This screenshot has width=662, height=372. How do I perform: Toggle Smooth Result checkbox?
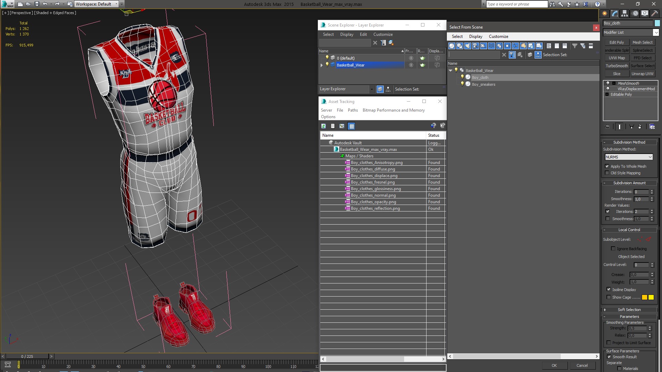[x=609, y=357]
